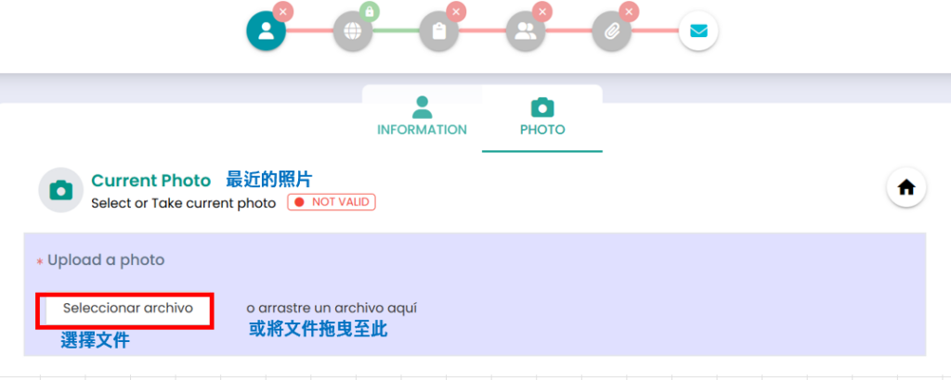The height and width of the screenshot is (380, 951).
Task: Click the NOT VALID status badge
Action: 332,202
